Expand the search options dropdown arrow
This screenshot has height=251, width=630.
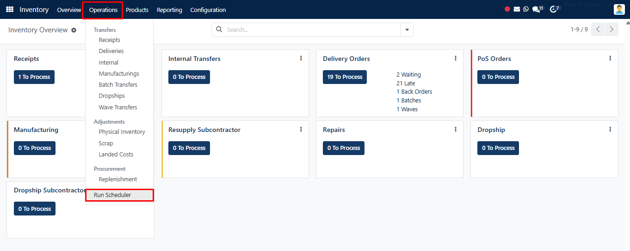click(x=407, y=30)
